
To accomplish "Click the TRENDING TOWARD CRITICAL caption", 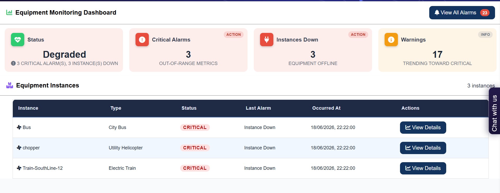I will click(x=437, y=63).
